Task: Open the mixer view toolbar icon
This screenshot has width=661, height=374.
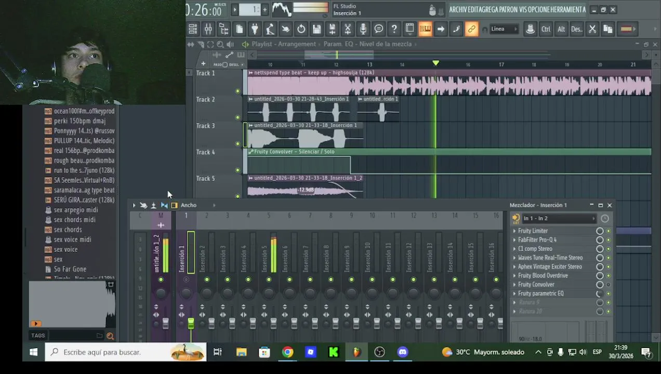Action: click(208, 29)
